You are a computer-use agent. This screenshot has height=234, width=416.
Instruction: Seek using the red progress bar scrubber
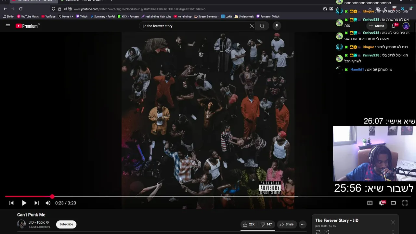tap(52, 196)
